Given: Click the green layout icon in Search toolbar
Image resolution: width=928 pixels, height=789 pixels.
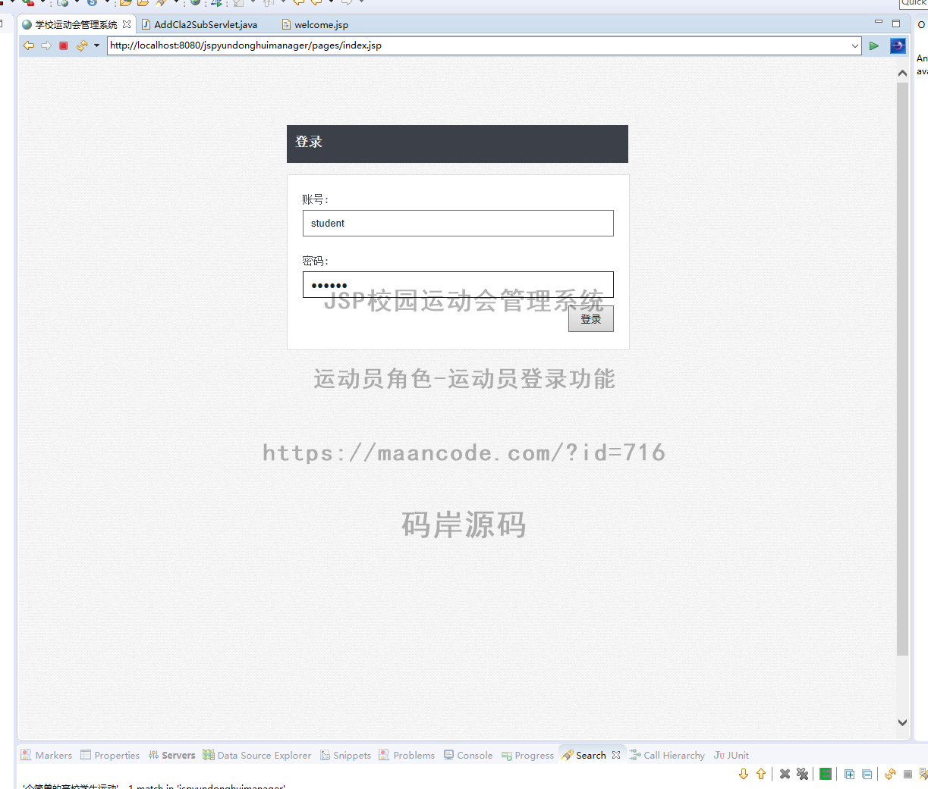Looking at the screenshot, I should (826, 774).
